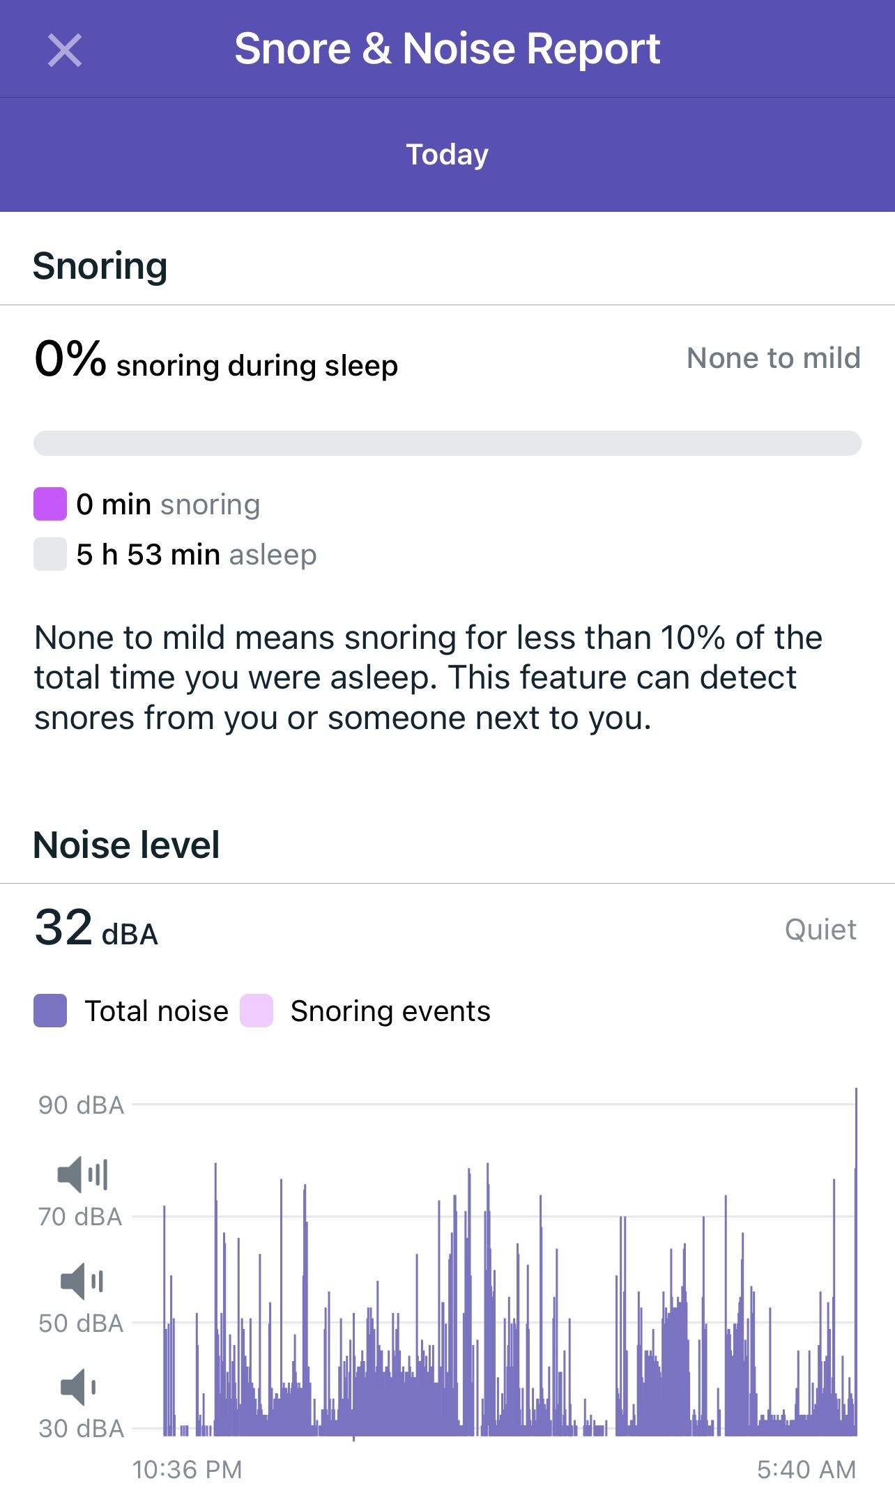Tap the snoring percentage progress bar
The height and width of the screenshot is (1504, 895).
447,443
